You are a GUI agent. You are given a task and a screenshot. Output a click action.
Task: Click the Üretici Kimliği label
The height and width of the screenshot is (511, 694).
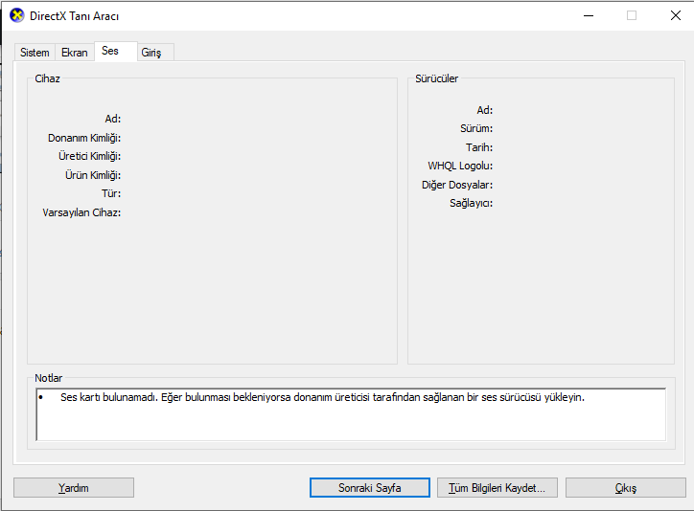89,156
